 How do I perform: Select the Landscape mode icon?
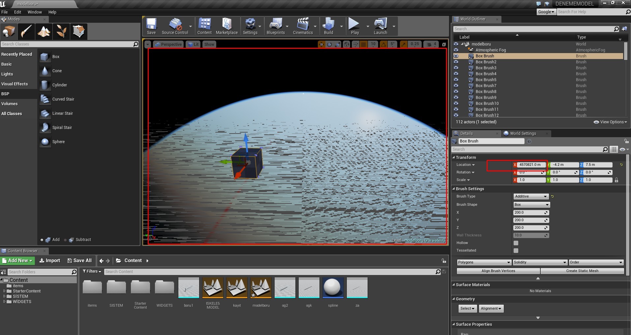(x=44, y=32)
